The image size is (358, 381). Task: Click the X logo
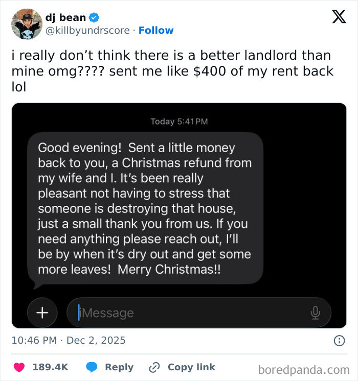(339, 17)
